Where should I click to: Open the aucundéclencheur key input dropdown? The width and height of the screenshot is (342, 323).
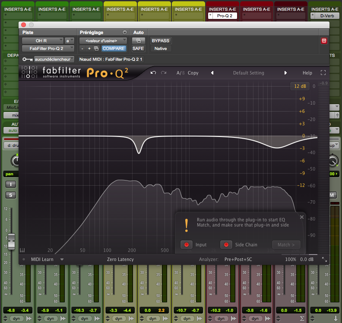[x=54, y=59]
